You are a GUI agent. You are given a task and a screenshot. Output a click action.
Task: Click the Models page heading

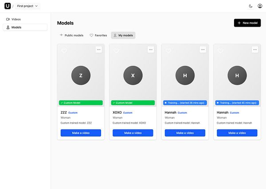pos(65,23)
